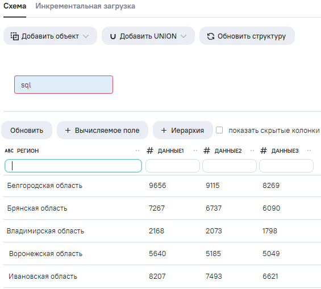The height and width of the screenshot is (289, 321).
Task: Click the number type icon for ДАННЫЕ2
Action: pos(207,150)
